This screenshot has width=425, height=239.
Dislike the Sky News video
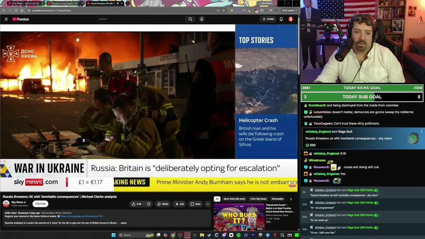click(x=148, y=204)
